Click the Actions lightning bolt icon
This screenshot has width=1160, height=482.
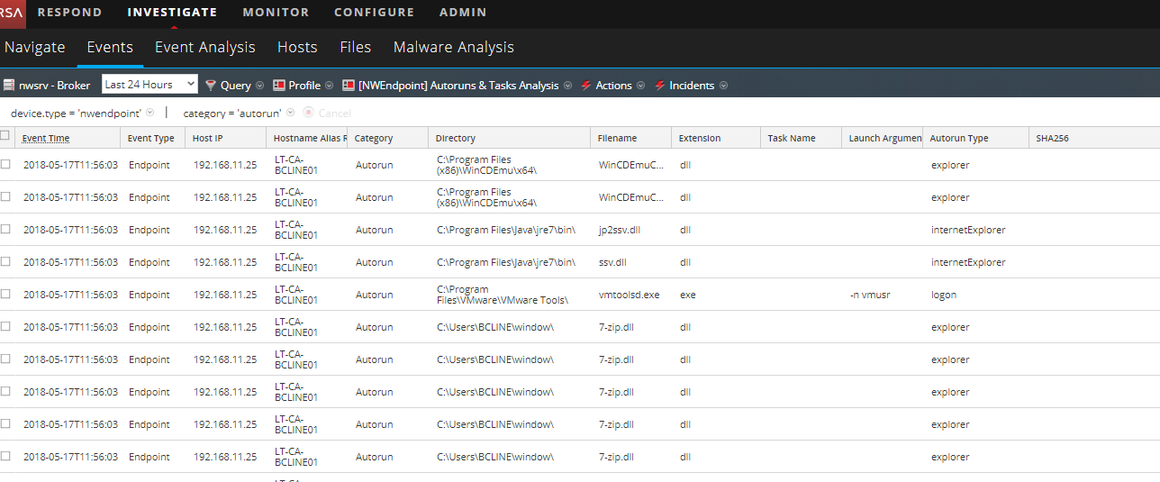[586, 86]
